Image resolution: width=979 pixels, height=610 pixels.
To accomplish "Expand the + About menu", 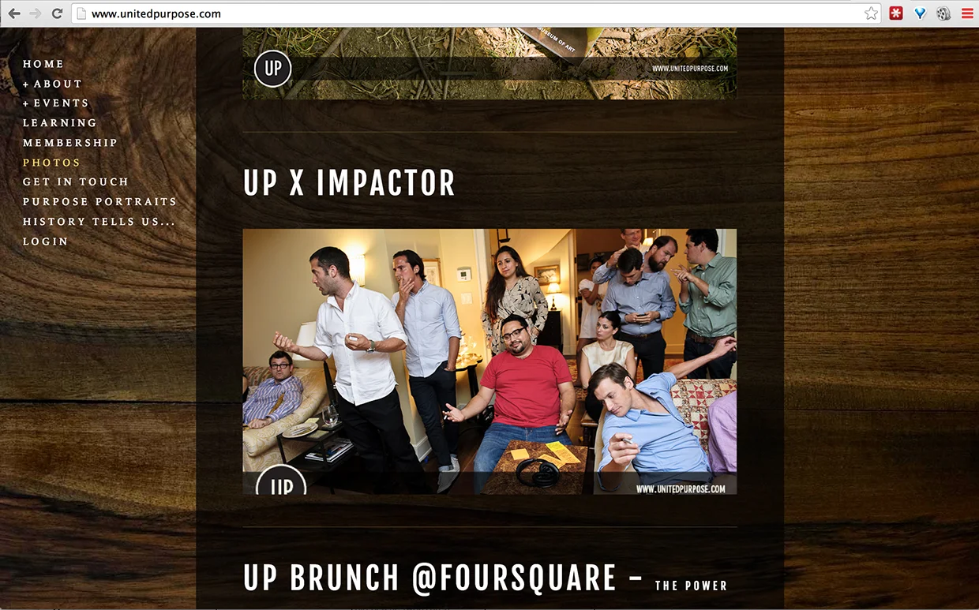I will pos(52,84).
